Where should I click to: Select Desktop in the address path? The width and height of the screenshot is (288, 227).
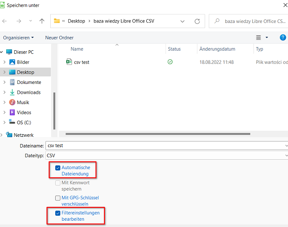(x=76, y=21)
